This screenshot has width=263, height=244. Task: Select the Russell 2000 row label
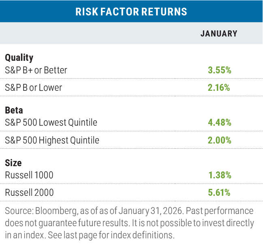(29, 193)
